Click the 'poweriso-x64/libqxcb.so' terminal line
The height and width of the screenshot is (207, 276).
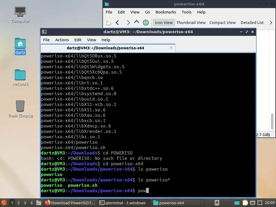pos(72,77)
